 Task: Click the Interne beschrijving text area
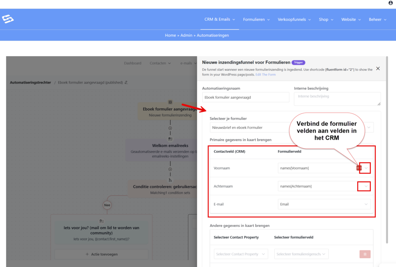(x=337, y=98)
